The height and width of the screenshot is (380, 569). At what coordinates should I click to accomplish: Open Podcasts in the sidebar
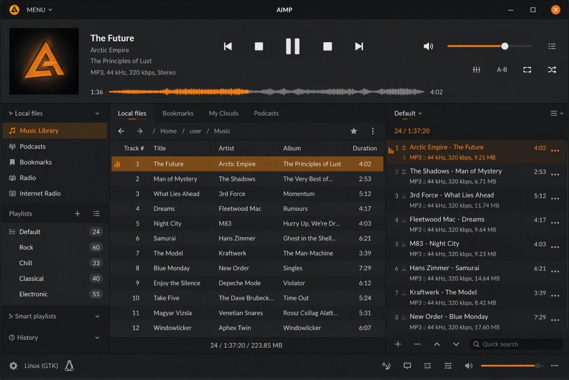point(55,146)
